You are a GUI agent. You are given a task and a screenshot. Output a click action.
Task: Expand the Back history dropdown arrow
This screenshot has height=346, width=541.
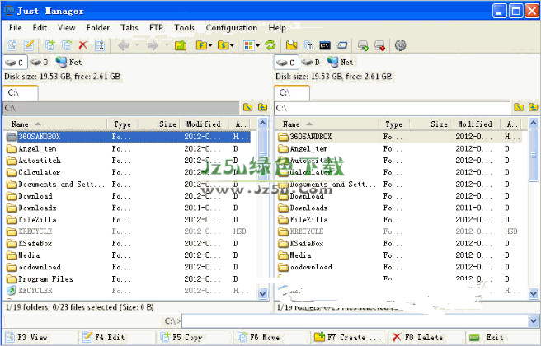[137, 45]
